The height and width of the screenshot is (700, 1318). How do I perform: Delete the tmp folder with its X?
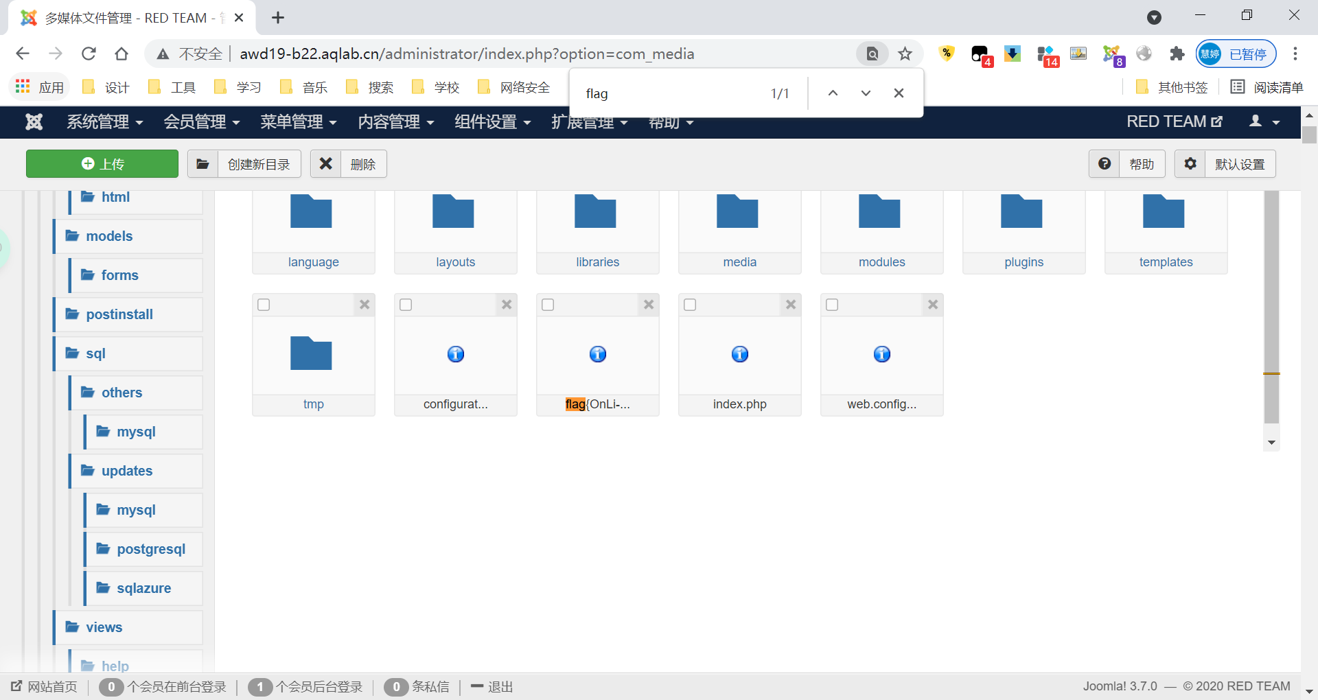point(365,305)
